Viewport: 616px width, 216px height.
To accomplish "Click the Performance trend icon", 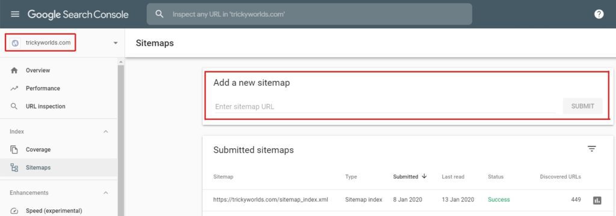I will tap(14, 89).
